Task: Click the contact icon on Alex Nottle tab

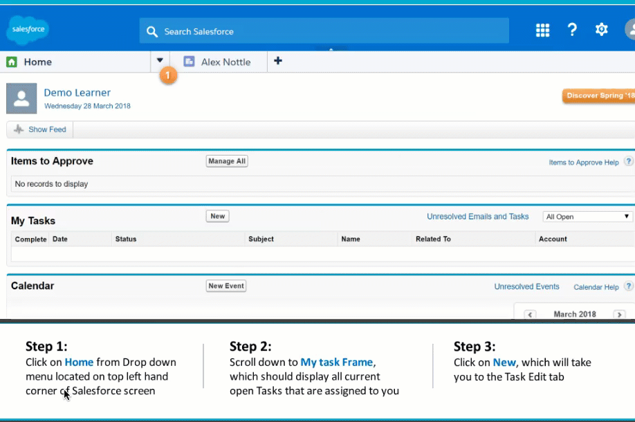Action: click(189, 62)
